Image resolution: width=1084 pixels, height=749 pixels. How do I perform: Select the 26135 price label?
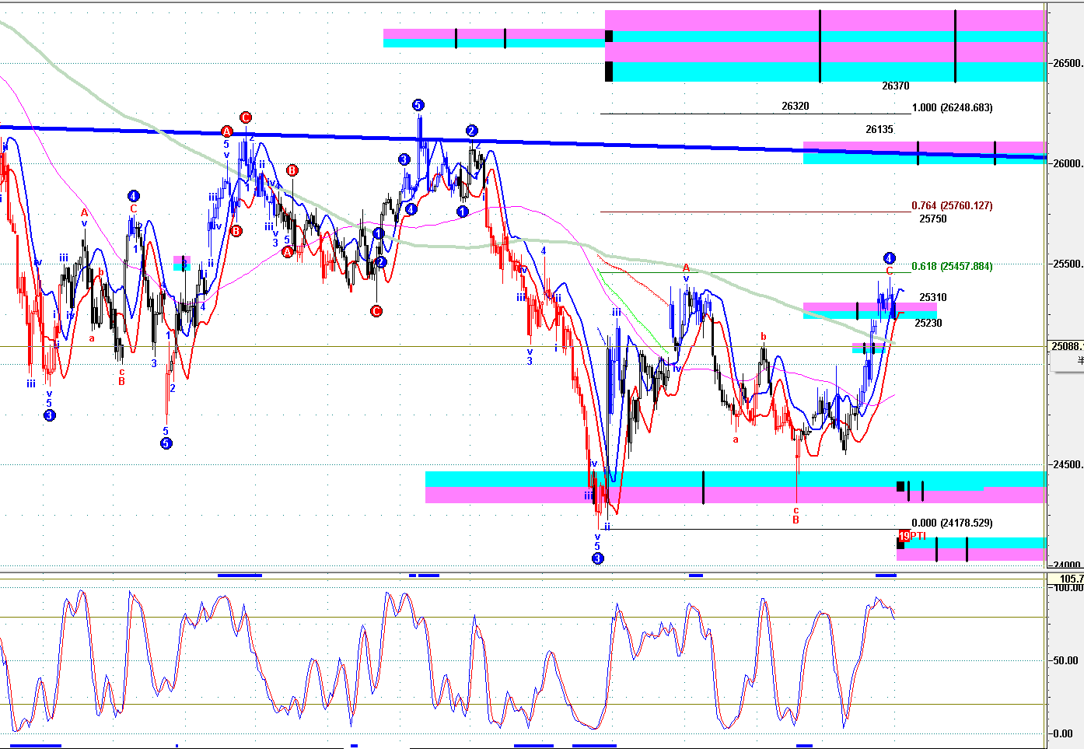(x=879, y=130)
